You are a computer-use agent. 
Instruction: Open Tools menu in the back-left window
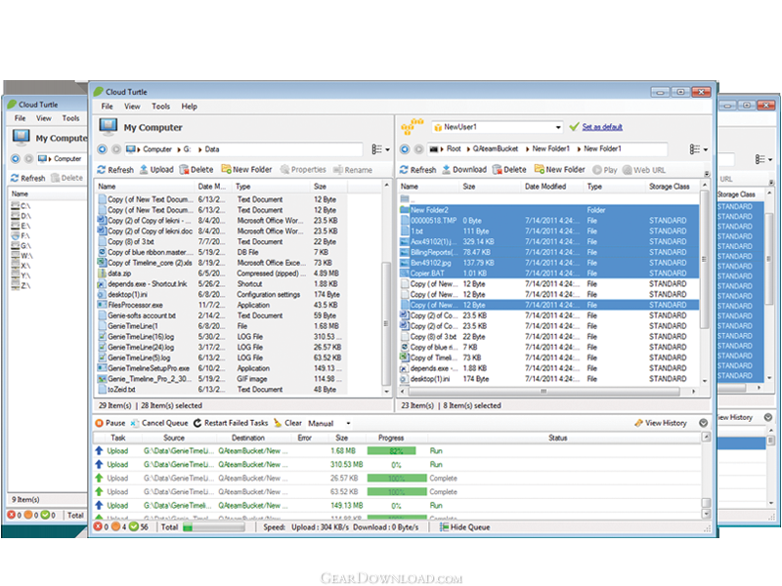coord(70,118)
